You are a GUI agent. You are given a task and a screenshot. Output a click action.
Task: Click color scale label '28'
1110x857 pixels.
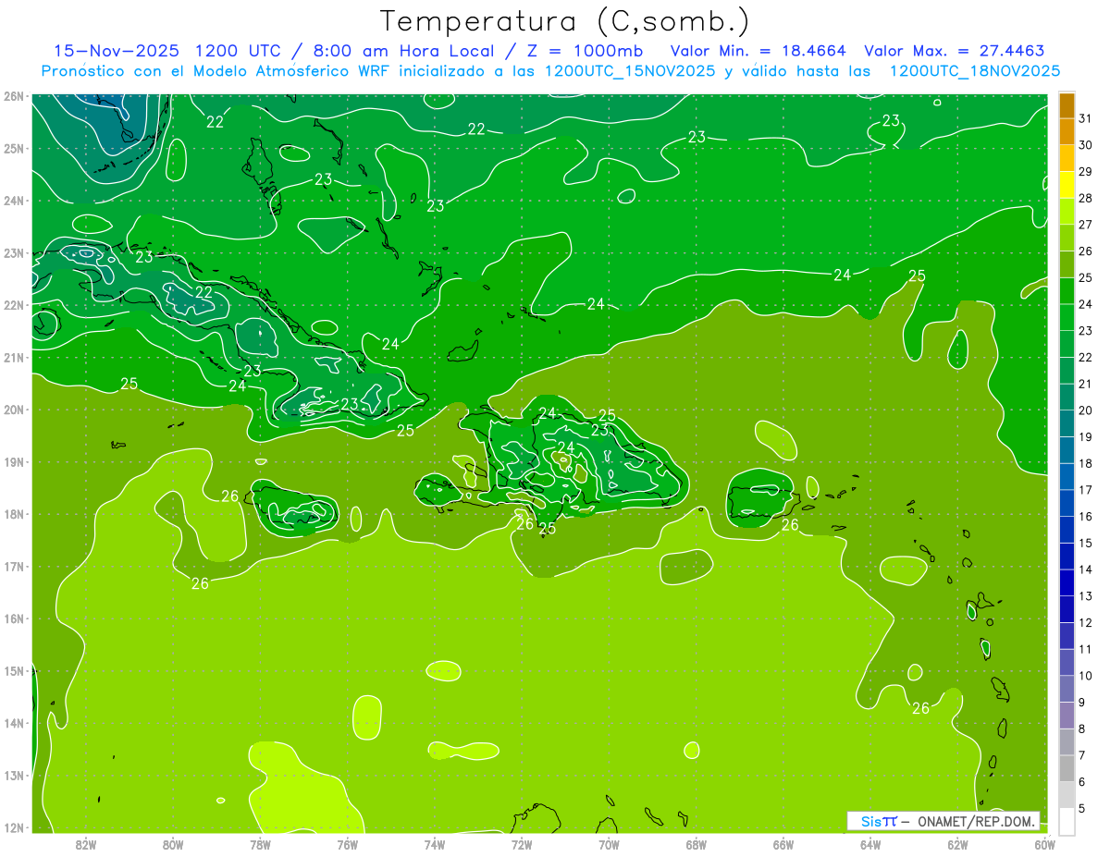[1085, 198]
